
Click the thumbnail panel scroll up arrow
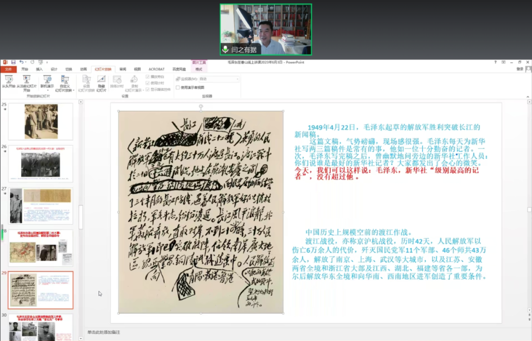pyautogui.click(x=81, y=102)
